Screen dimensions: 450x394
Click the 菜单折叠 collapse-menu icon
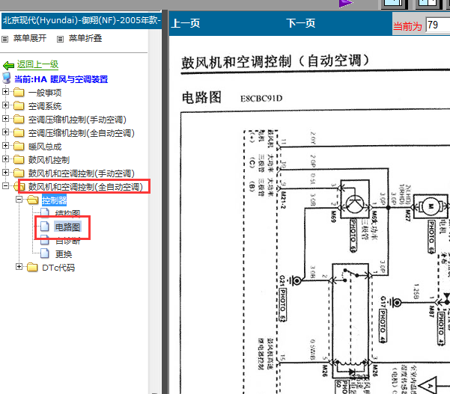tap(60, 39)
